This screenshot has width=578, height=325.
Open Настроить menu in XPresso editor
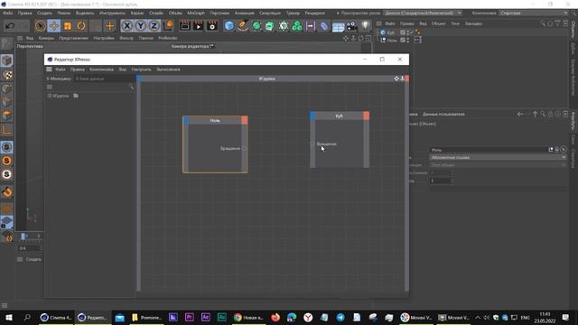[141, 70]
